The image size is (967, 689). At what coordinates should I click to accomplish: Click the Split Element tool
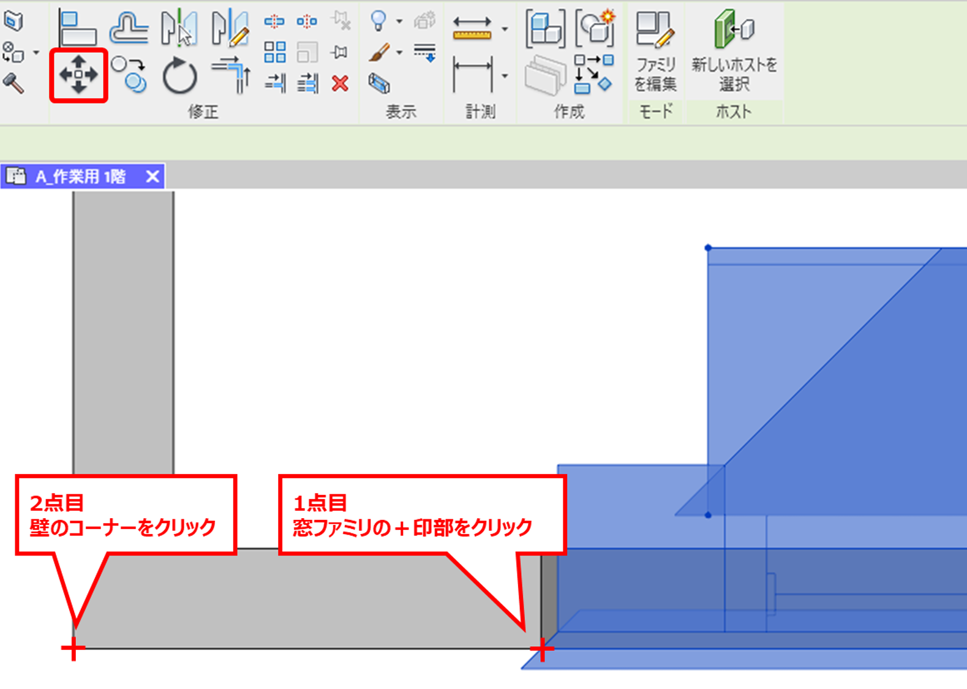pyautogui.click(x=274, y=22)
